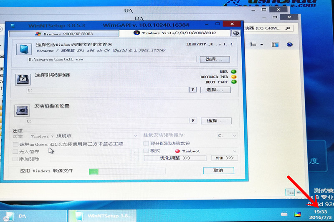Click search icon in D:\ explorer window
Image resolution: width=334 pixels, height=222 pixels.
288,28
